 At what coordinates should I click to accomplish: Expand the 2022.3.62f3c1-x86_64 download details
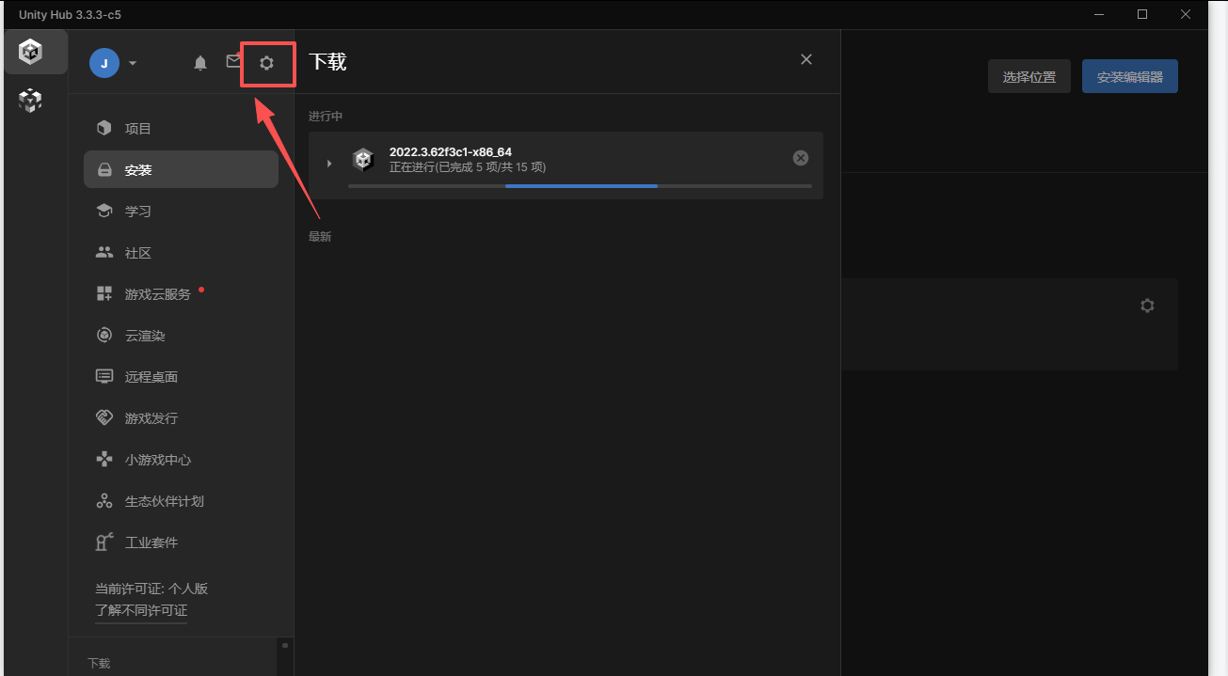[329, 164]
